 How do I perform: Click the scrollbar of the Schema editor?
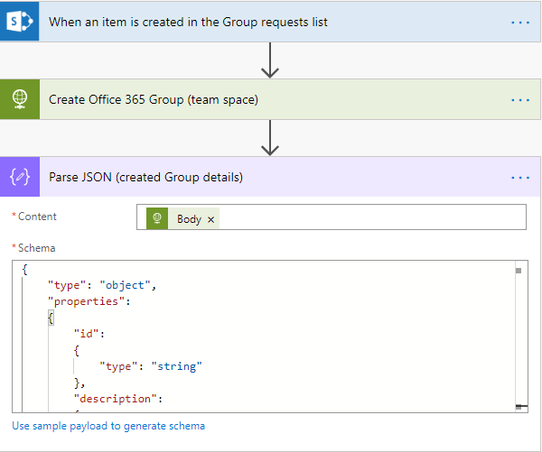[x=521, y=337]
